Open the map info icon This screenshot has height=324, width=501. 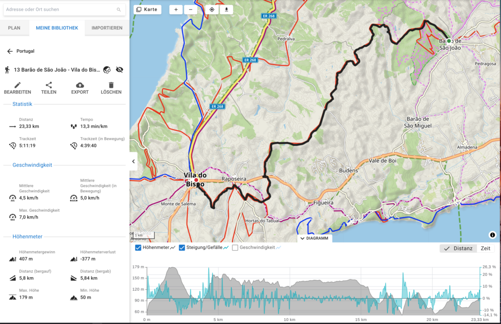click(492, 235)
